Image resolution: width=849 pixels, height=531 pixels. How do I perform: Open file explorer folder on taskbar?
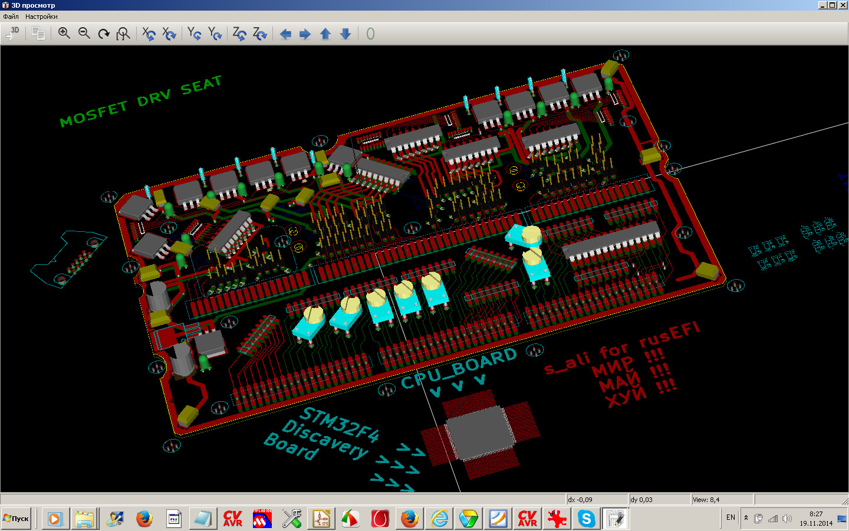[x=84, y=519]
